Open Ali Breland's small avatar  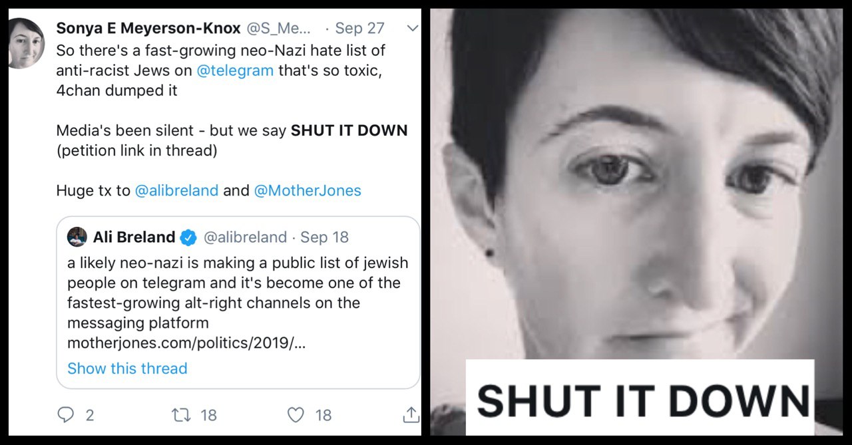pos(77,237)
